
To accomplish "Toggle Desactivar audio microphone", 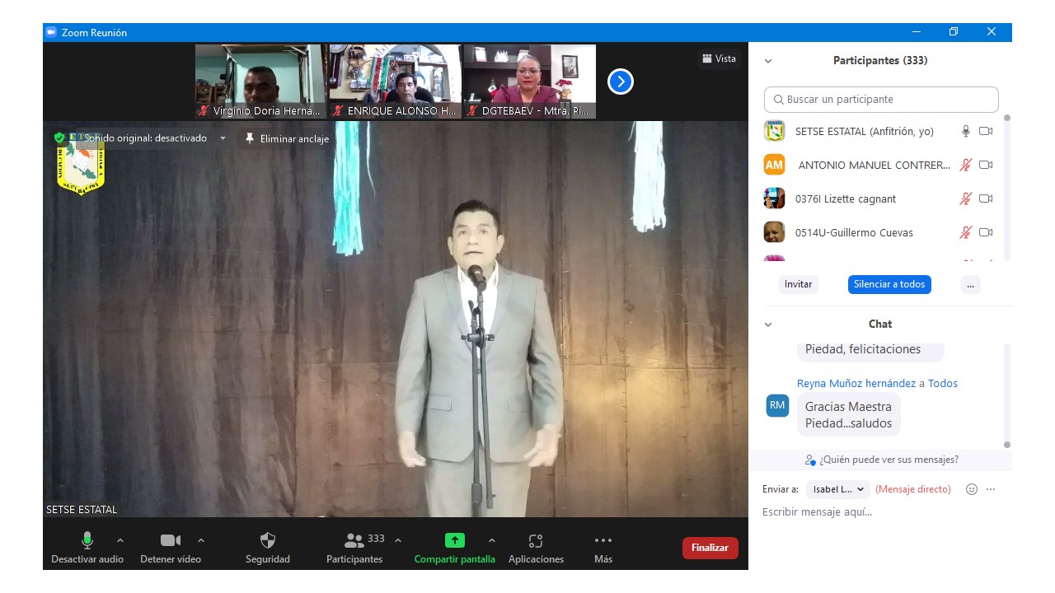I will coord(87,540).
